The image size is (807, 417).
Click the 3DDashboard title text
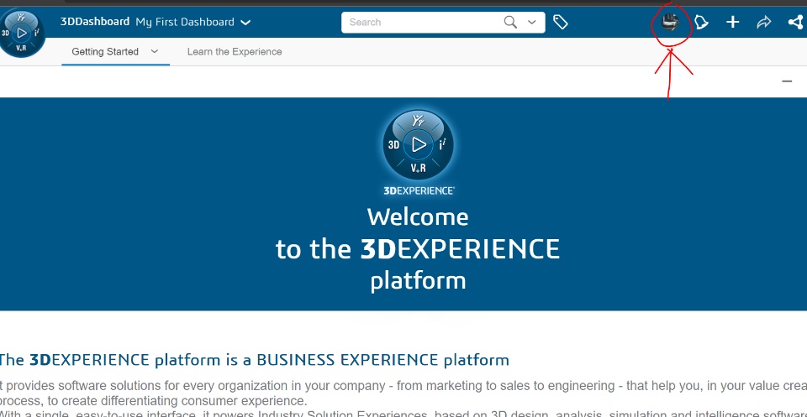click(95, 22)
